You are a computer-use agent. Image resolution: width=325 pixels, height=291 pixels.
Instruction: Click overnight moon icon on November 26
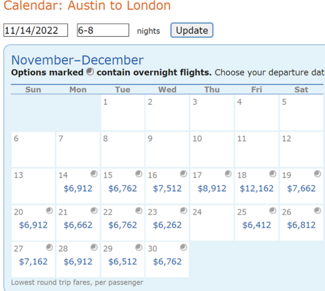click(318, 211)
